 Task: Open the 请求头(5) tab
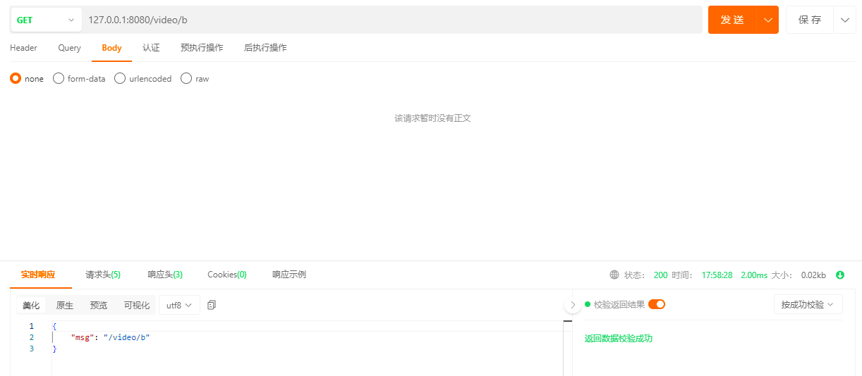click(103, 275)
